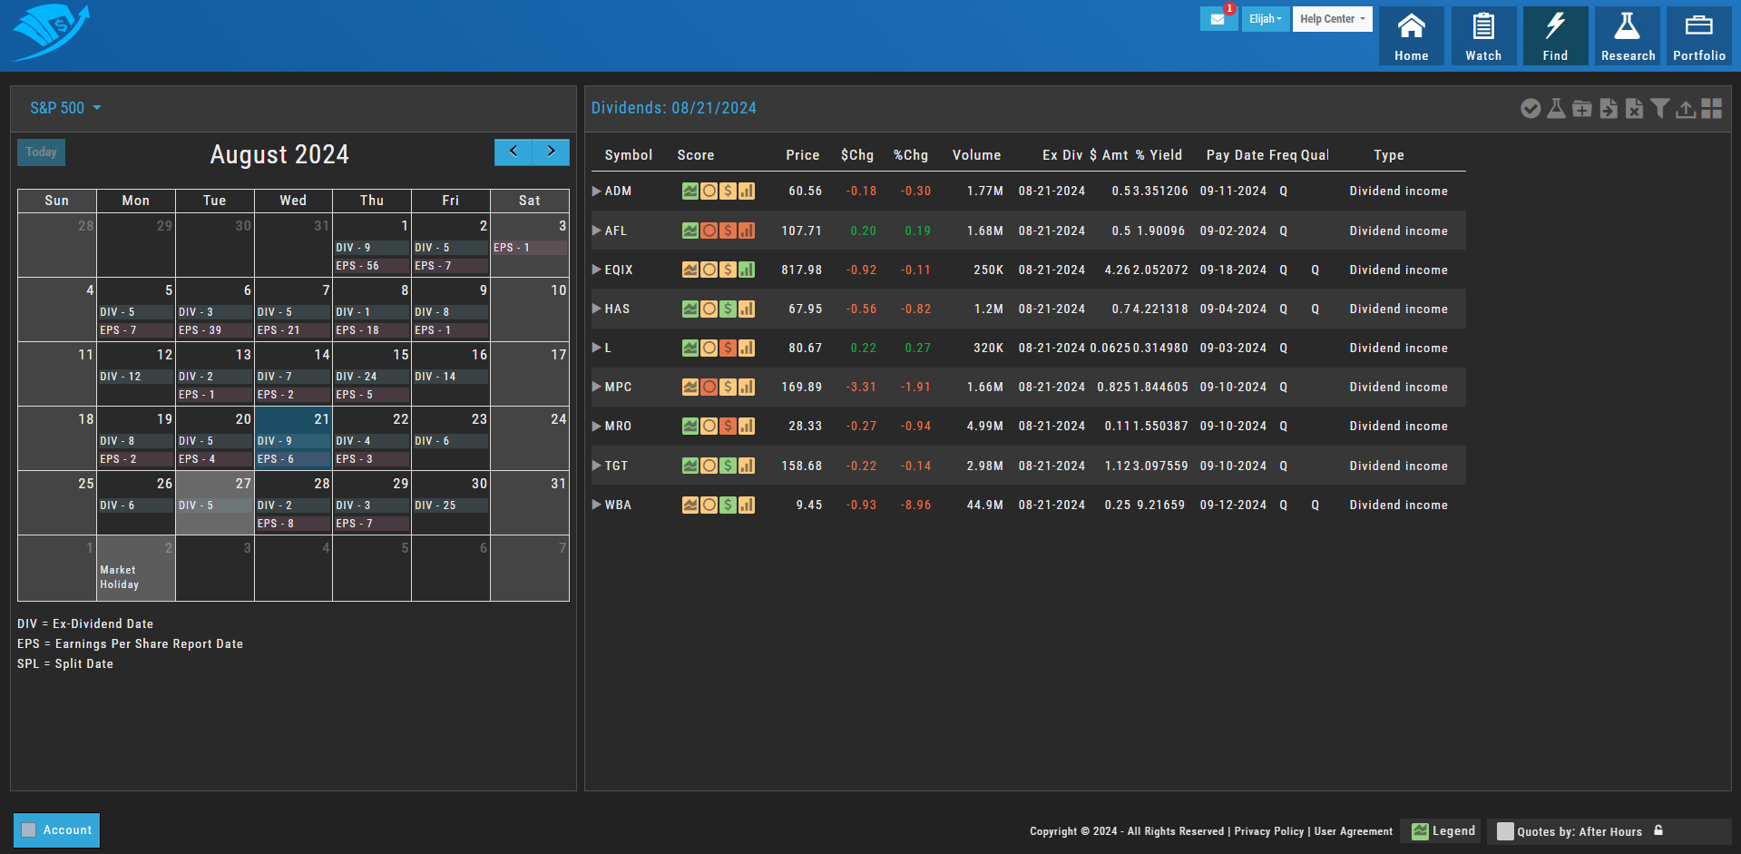Sort by % Yield column header
Image resolution: width=1741 pixels, height=854 pixels.
(x=1159, y=155)
